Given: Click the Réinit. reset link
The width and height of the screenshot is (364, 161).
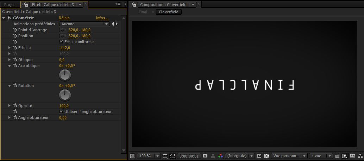Looking at the screenshot, I should pyautogui.click(x=64, y=18).
